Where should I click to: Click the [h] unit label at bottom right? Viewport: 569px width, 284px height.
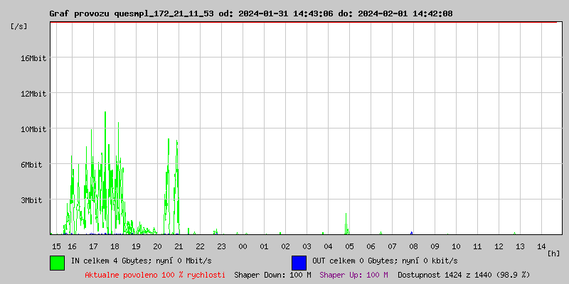point(554,253)
